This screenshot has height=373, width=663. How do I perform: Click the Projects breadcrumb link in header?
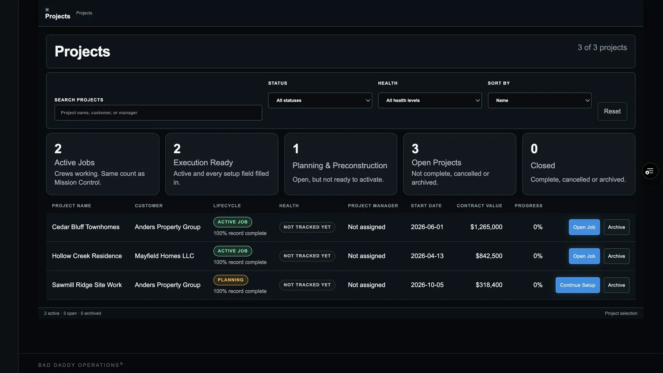click(x=84, y=13)
